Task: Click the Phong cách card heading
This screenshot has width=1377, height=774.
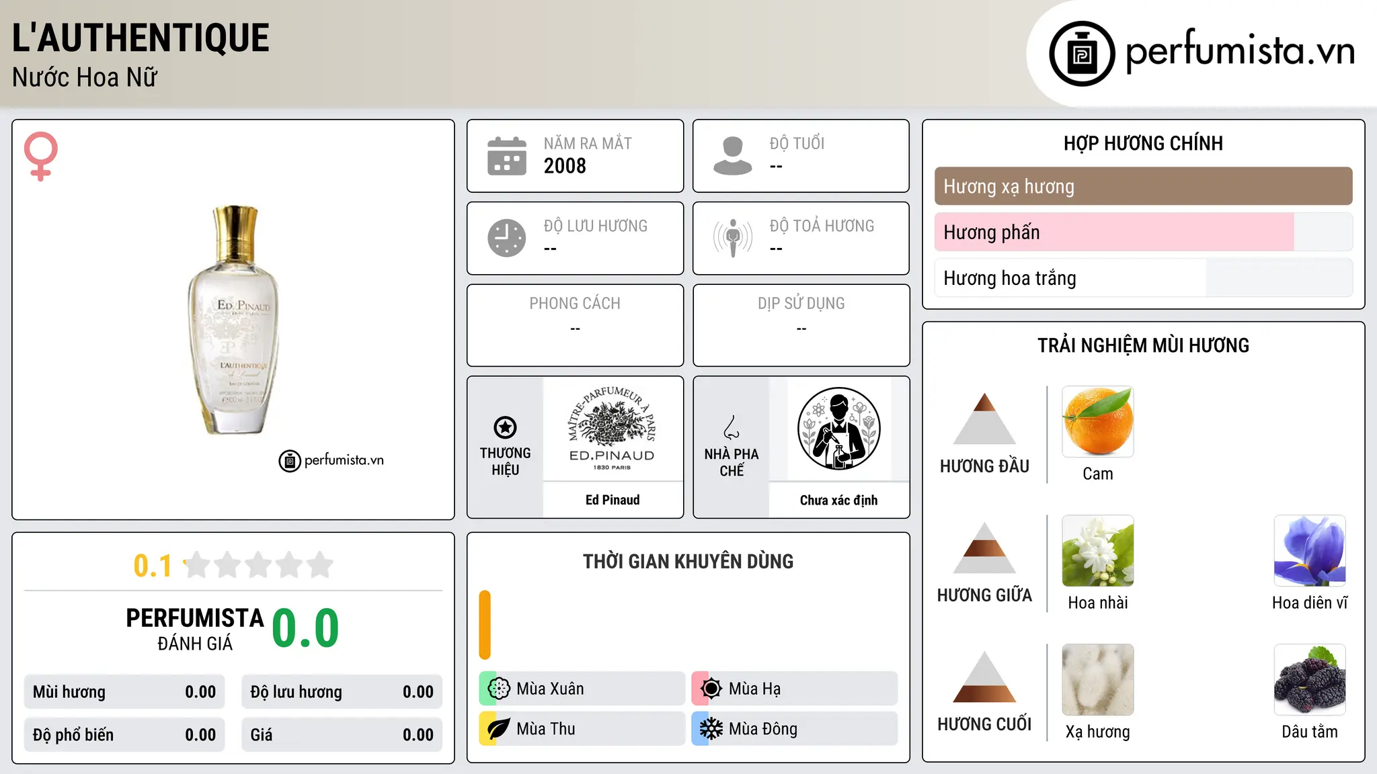Action: pyautogui.click(x=575, y=304)
